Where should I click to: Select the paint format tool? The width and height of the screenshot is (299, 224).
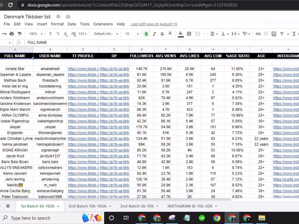point(20,34)
